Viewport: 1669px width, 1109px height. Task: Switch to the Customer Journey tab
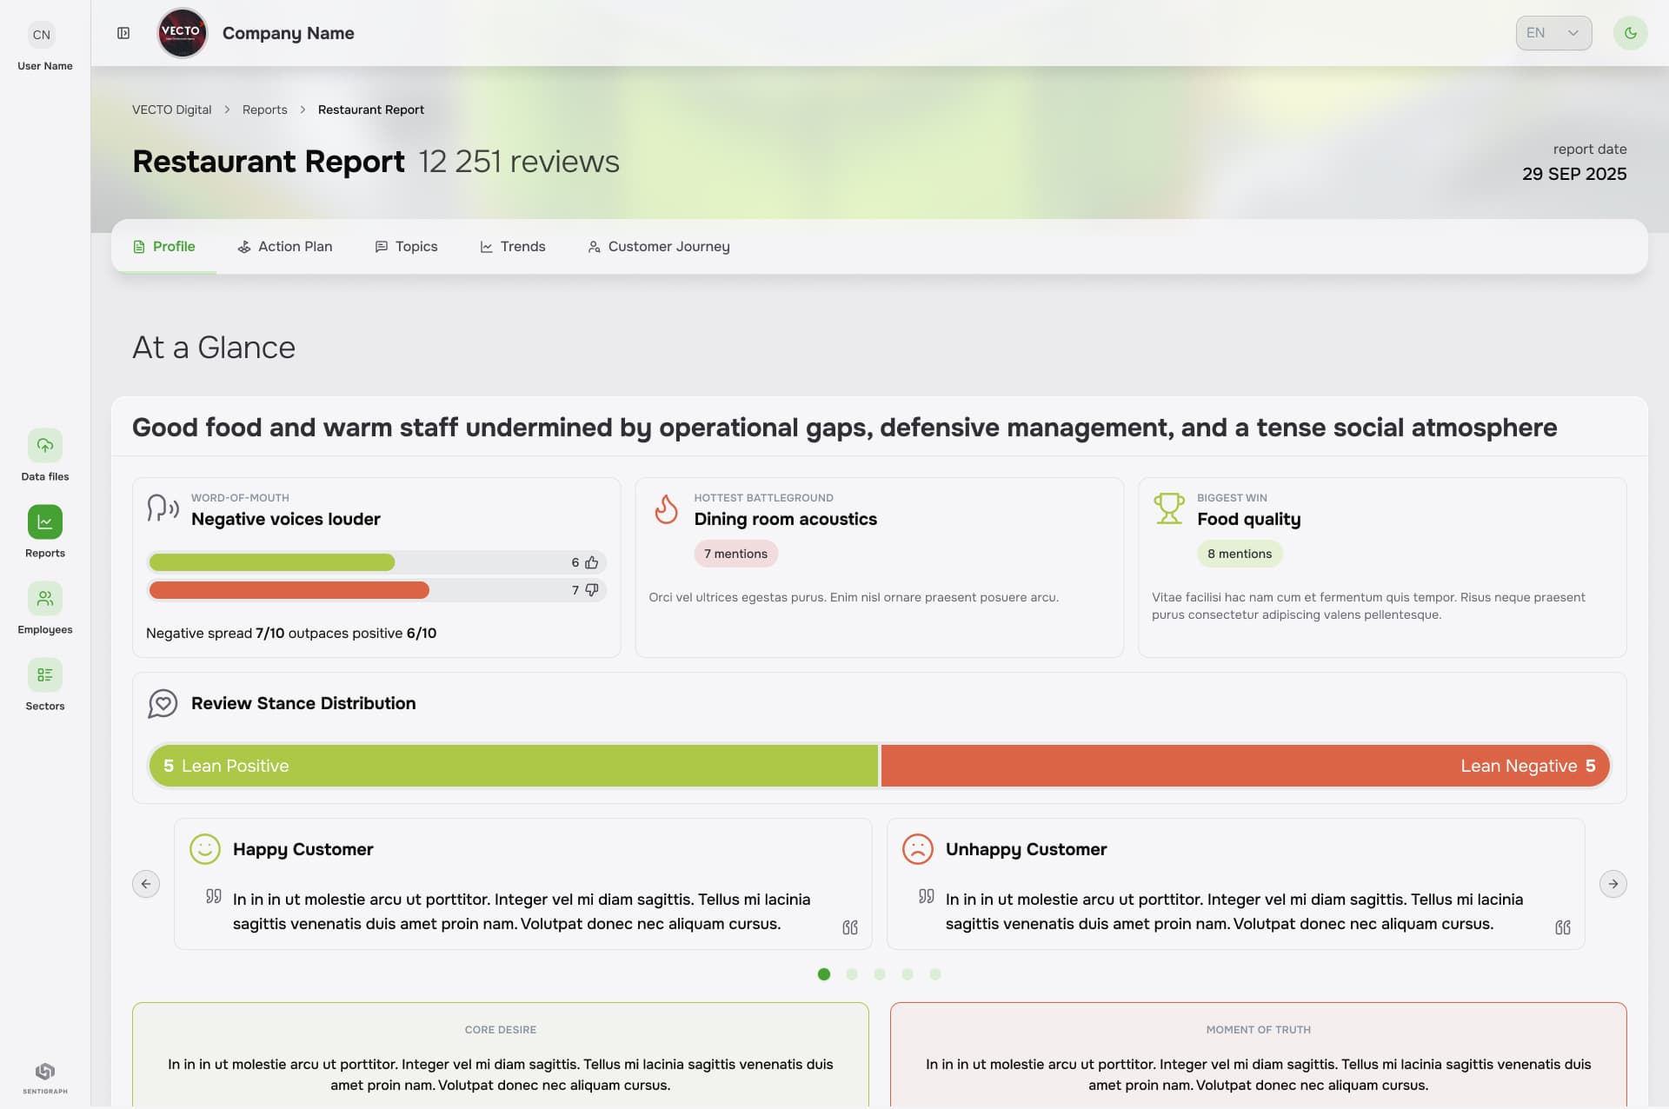pyautogui.click(x=659, y=247)
